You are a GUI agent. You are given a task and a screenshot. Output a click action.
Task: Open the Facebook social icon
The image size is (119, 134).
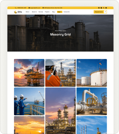tap(99, 8)
